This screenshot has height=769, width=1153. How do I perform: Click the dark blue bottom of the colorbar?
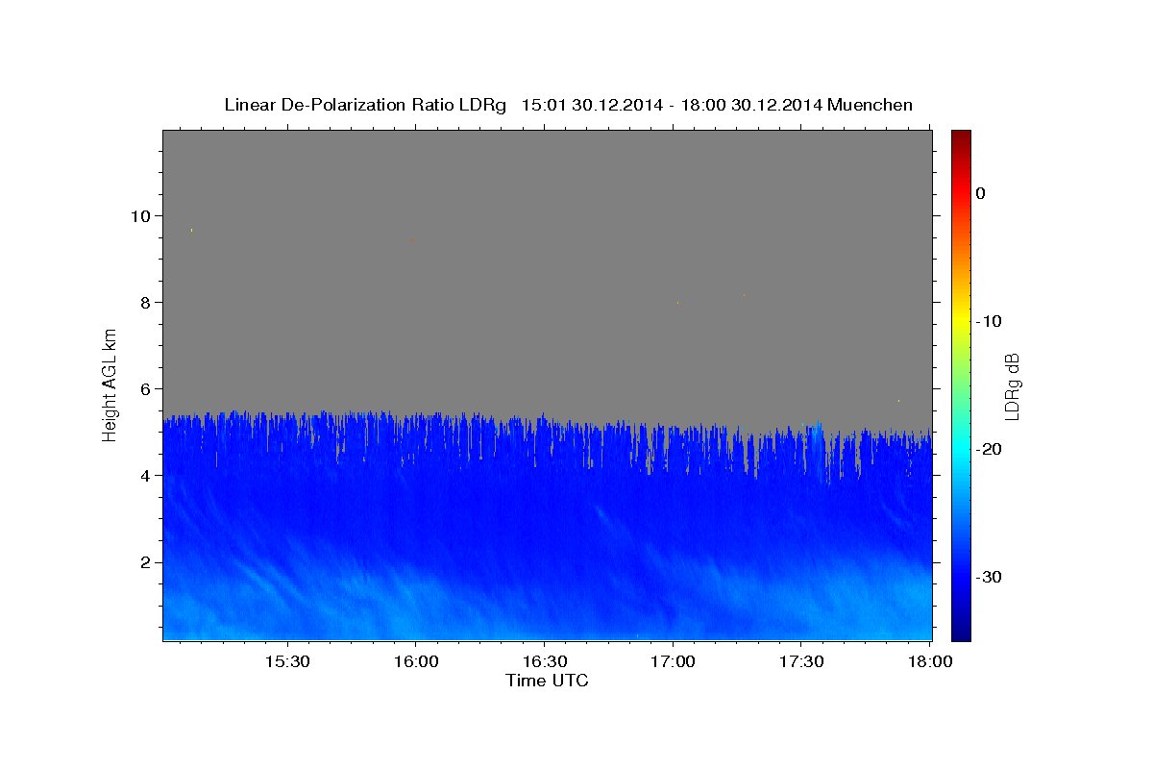961,633
